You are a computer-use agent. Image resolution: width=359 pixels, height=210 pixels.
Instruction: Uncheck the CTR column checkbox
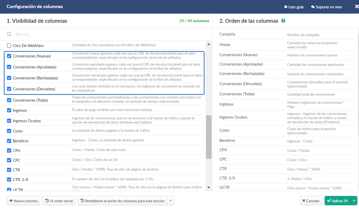(x=9, y=170)
